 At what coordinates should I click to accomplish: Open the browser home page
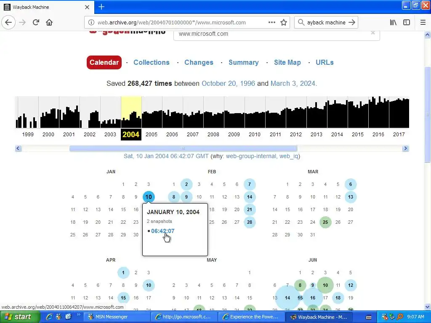click(x=49, y=22)
